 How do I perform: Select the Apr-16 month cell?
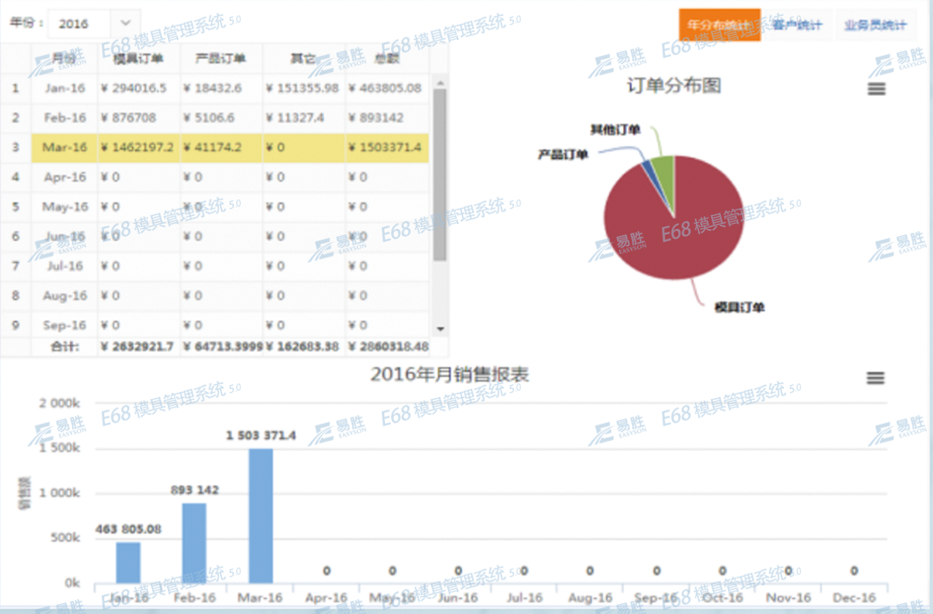(x=64, y=177)
